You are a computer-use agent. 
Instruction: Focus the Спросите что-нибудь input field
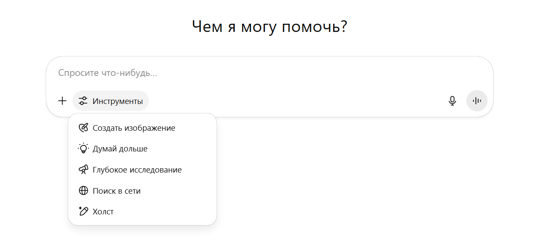269,73
